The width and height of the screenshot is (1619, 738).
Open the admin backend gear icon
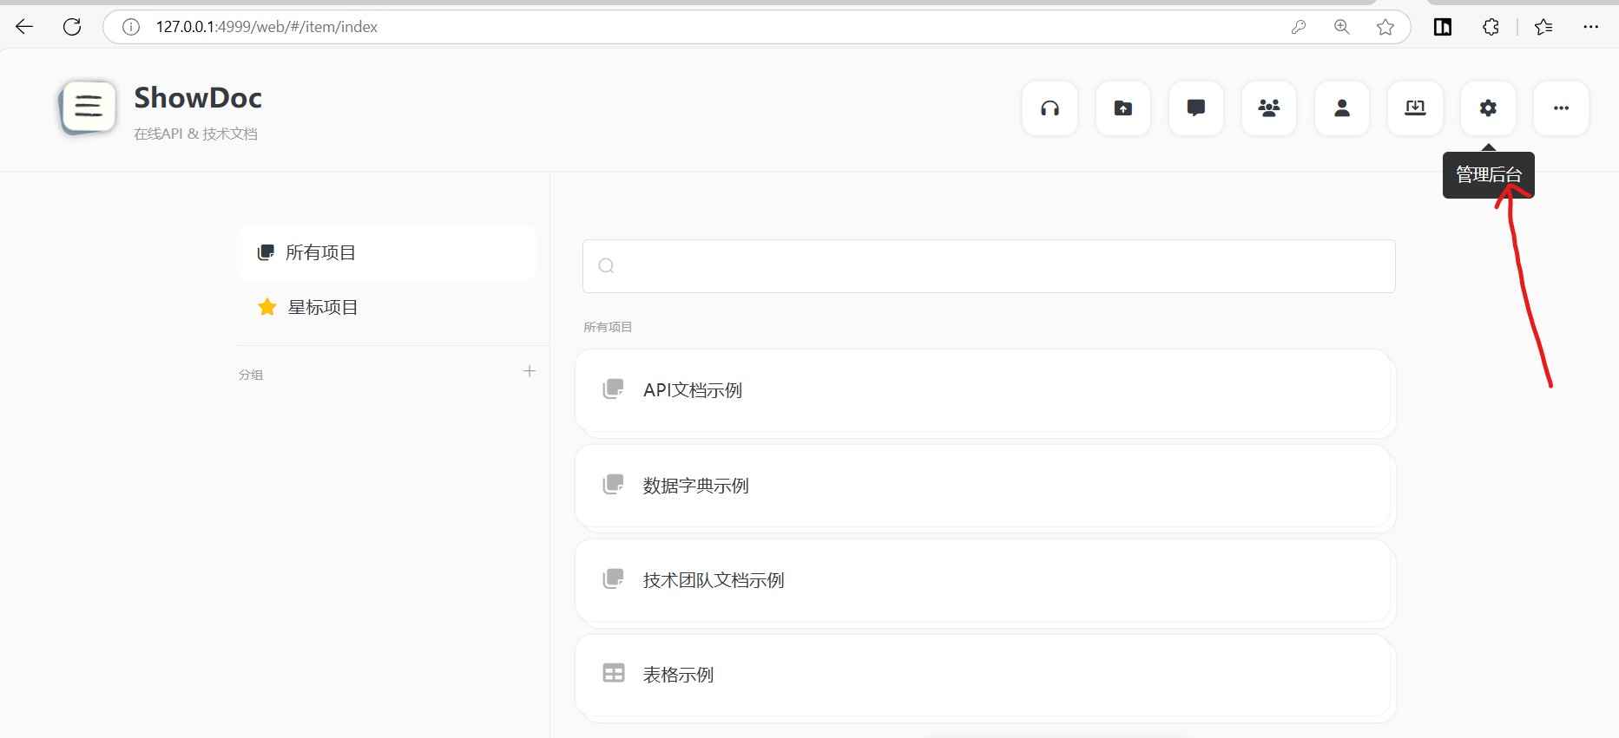[1487, 108]
